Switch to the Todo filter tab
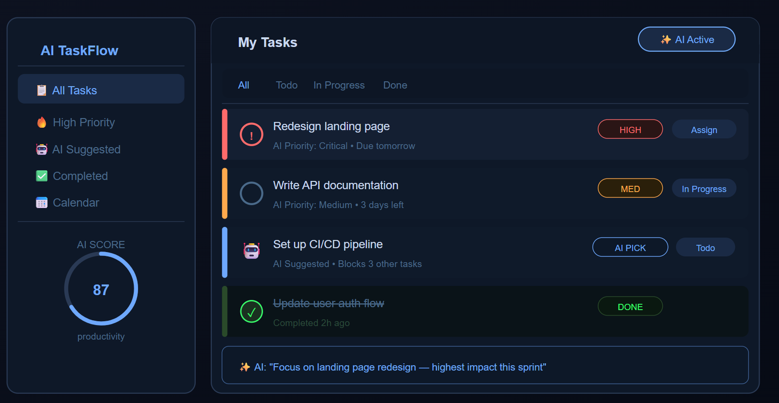The width and height of the screenshot is (779, 403). pos(286,85)
